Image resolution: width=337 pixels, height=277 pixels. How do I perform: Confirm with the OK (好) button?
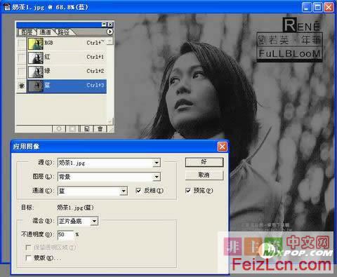[204, 162]
